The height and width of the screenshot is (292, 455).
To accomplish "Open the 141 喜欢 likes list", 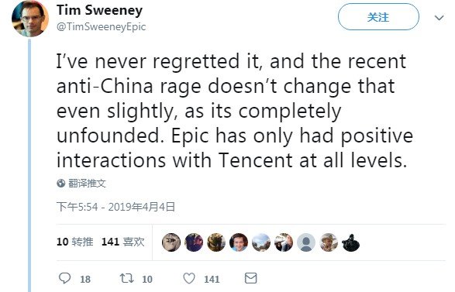I will (123, 242).
